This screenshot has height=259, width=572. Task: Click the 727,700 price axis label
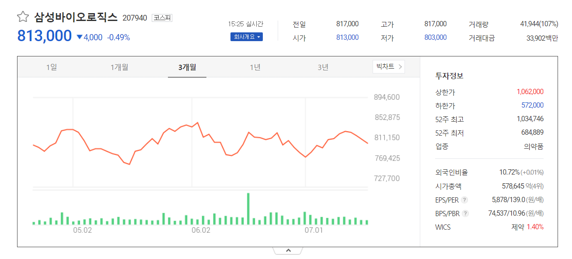point(387,178)
